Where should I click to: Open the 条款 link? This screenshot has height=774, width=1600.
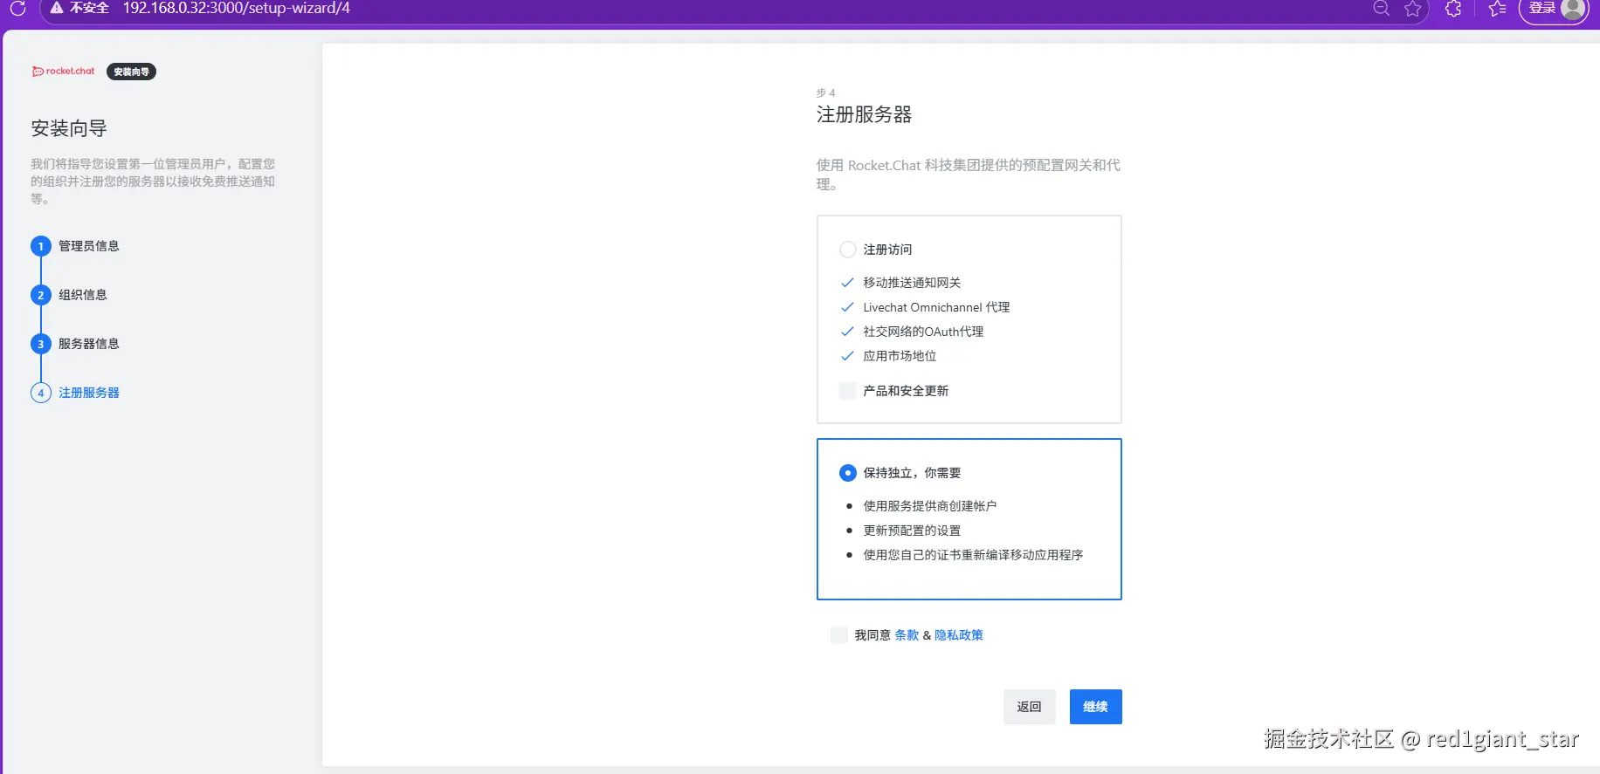tap(907, 635)
